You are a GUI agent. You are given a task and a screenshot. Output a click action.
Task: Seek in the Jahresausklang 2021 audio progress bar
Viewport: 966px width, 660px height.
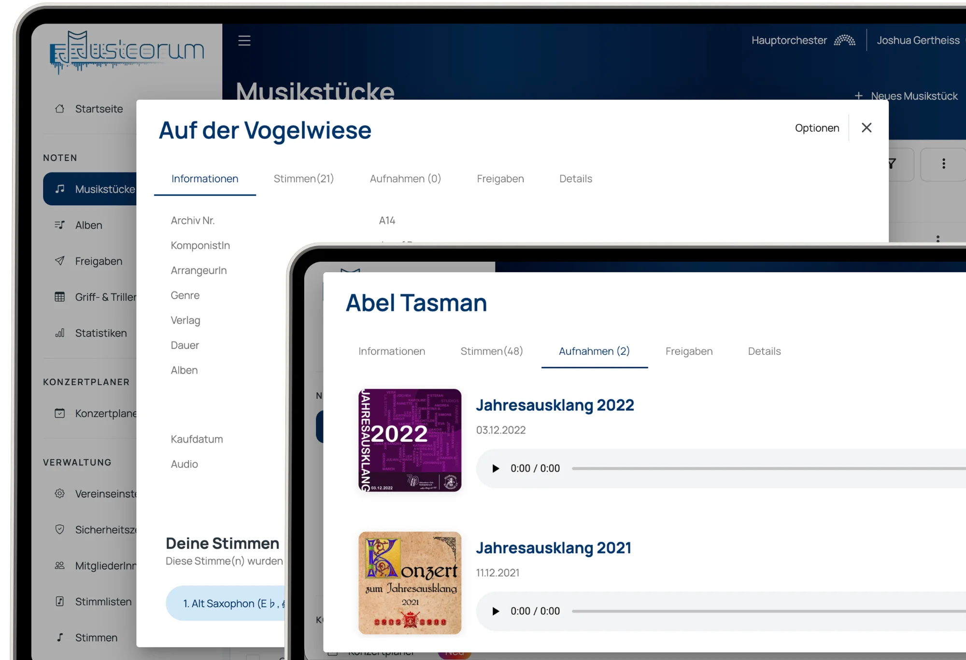tap(769, 611)
